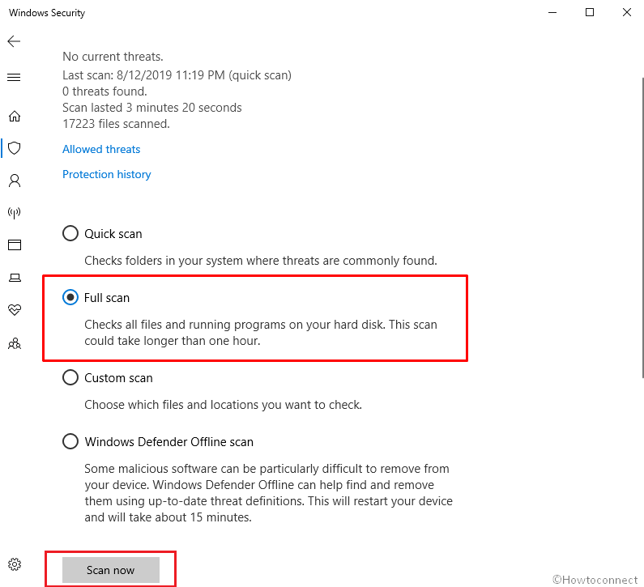The width and height of the screenshot is (644, 587).
Task: Open Device security laptop icon
Action: (x=15, y=278)
